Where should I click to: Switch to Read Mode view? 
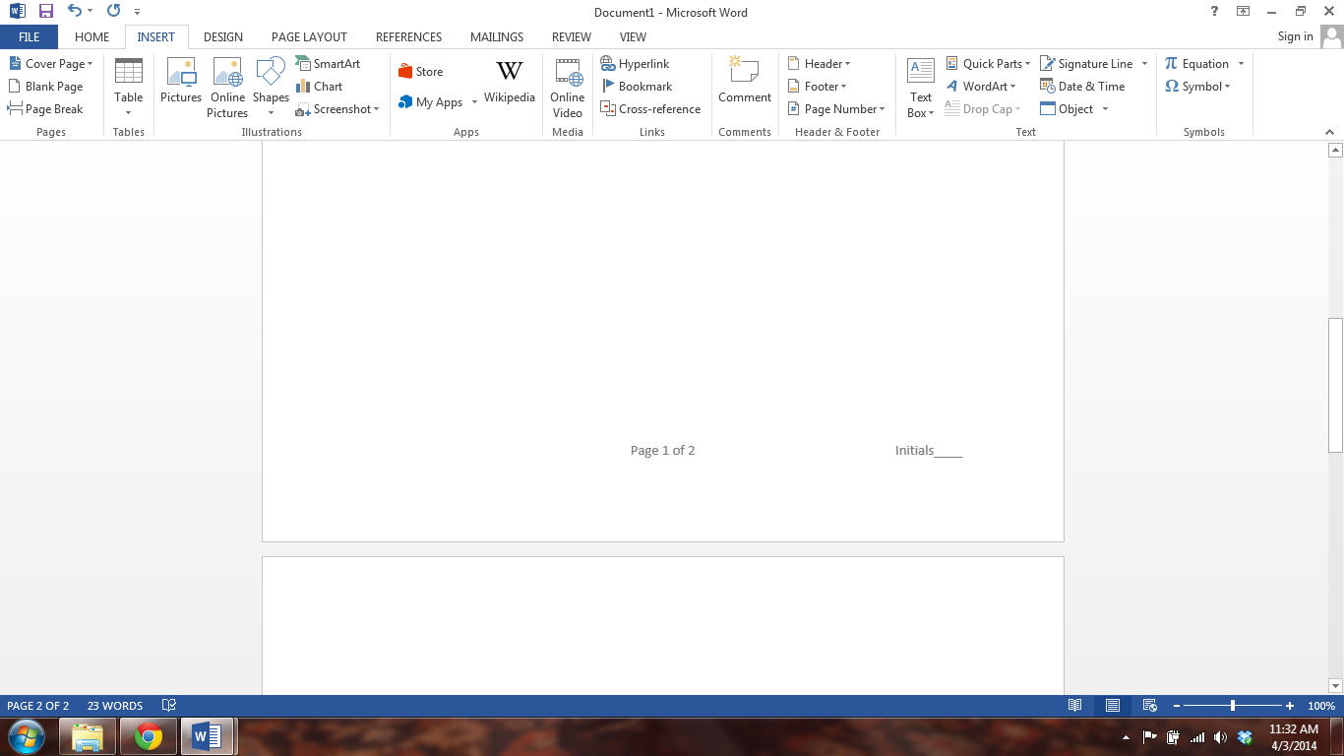[x=1075, y=706]
